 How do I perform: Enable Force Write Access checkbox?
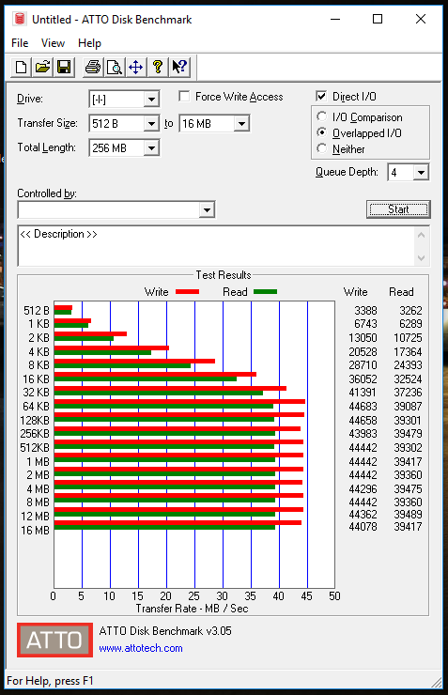click(x=184, y=96)
